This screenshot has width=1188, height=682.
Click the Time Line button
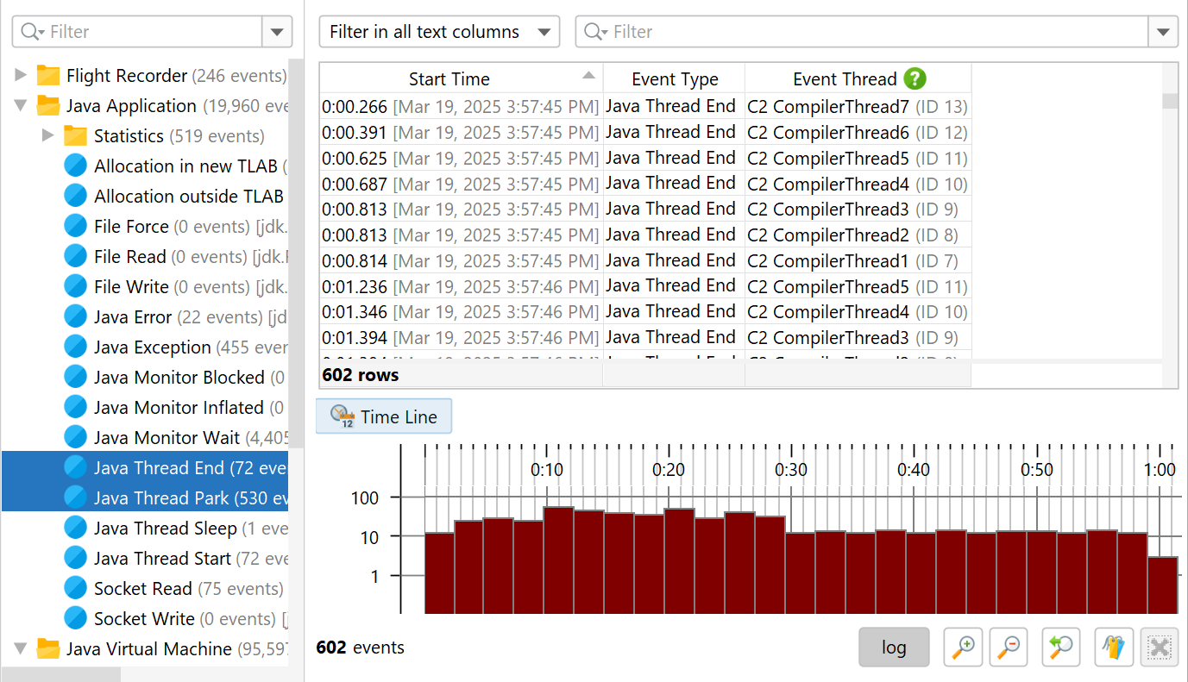click(x=384, y=416)
